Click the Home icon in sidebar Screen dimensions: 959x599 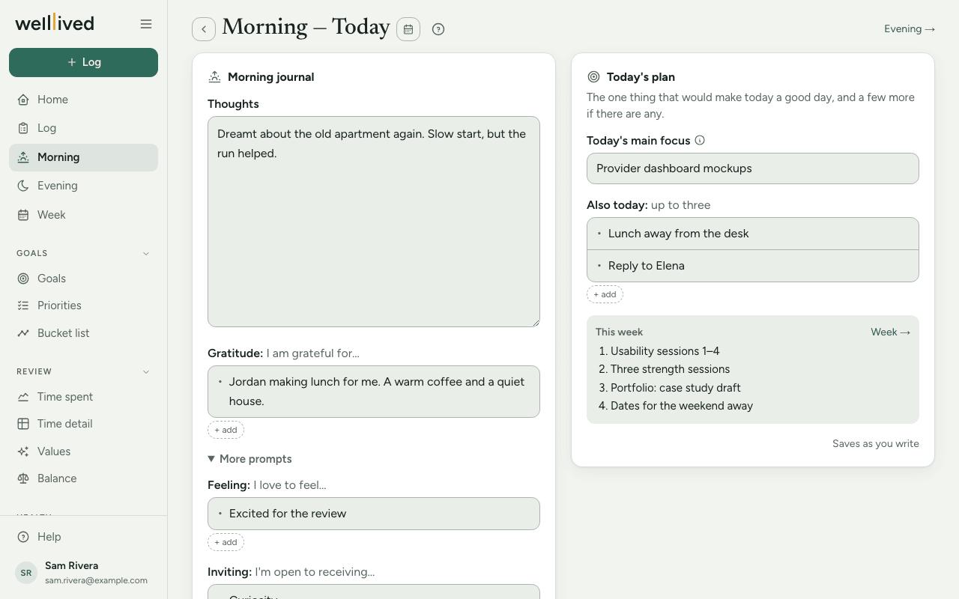(23, 100)
